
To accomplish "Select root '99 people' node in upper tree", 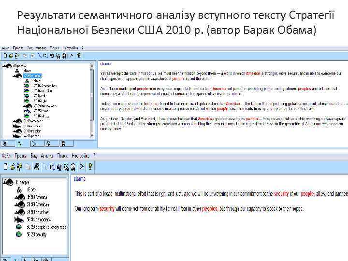I will tap(19, 66).
